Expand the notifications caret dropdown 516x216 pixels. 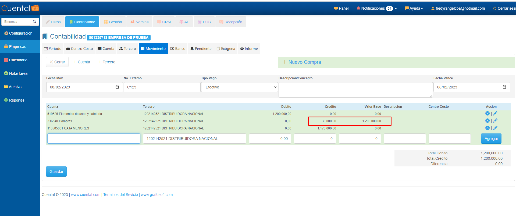[396, 9]
